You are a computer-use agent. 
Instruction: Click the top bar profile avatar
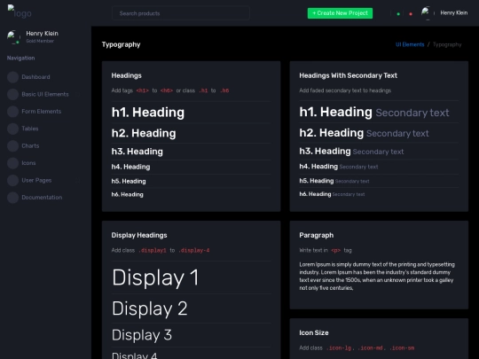click(427, 13)
